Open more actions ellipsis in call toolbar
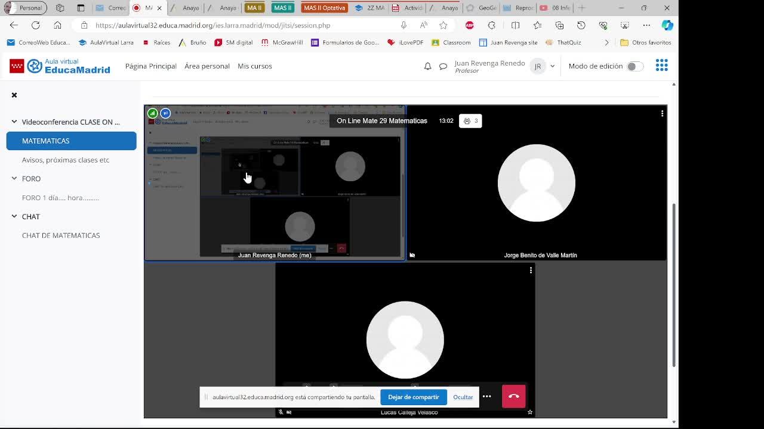The image size is (764, 429). [x=487, y=396]
